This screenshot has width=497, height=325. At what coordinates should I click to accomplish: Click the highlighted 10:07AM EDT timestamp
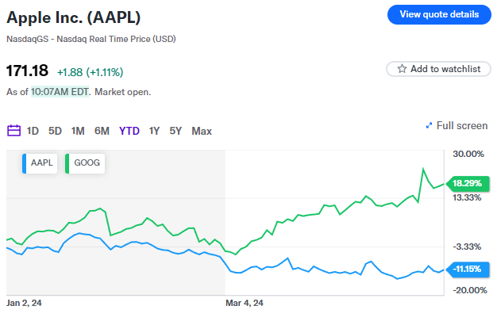click(60, 92)
